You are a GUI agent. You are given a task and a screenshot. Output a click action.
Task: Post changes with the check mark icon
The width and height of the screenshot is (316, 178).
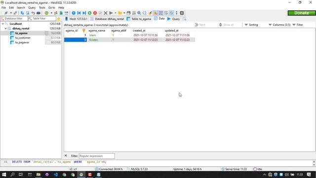click(100, 13)
